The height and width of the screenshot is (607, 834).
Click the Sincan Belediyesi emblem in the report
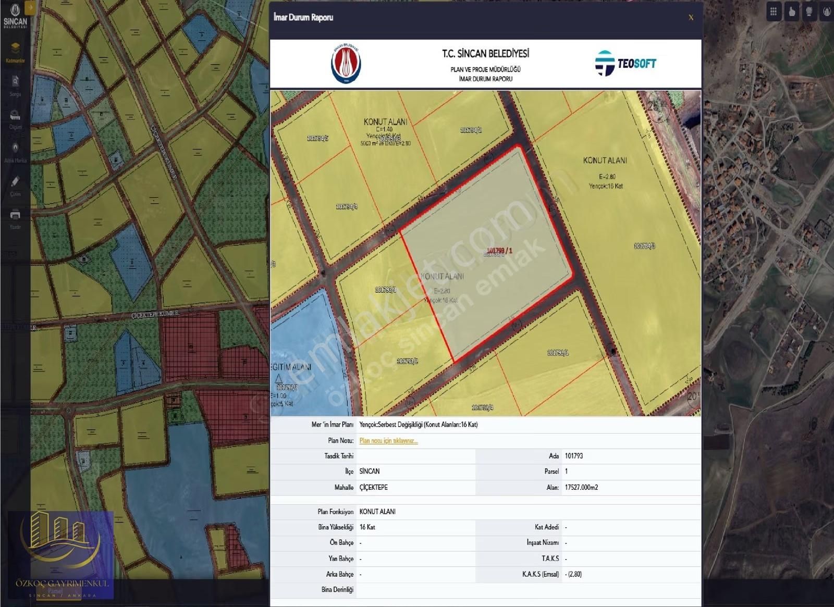point(346,64)
